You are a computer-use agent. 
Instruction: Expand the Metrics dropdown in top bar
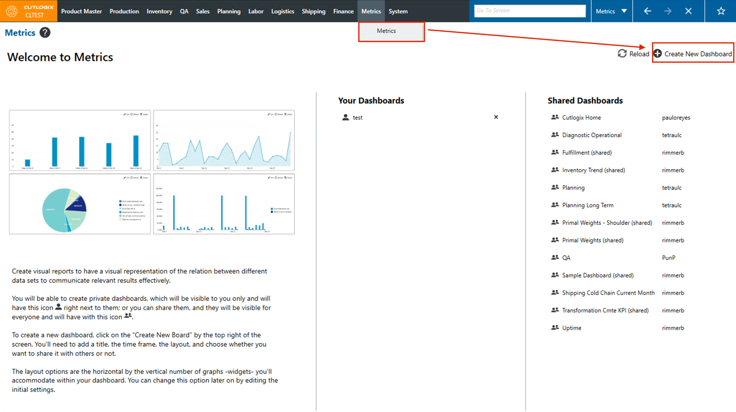click(x=612, y=11)
